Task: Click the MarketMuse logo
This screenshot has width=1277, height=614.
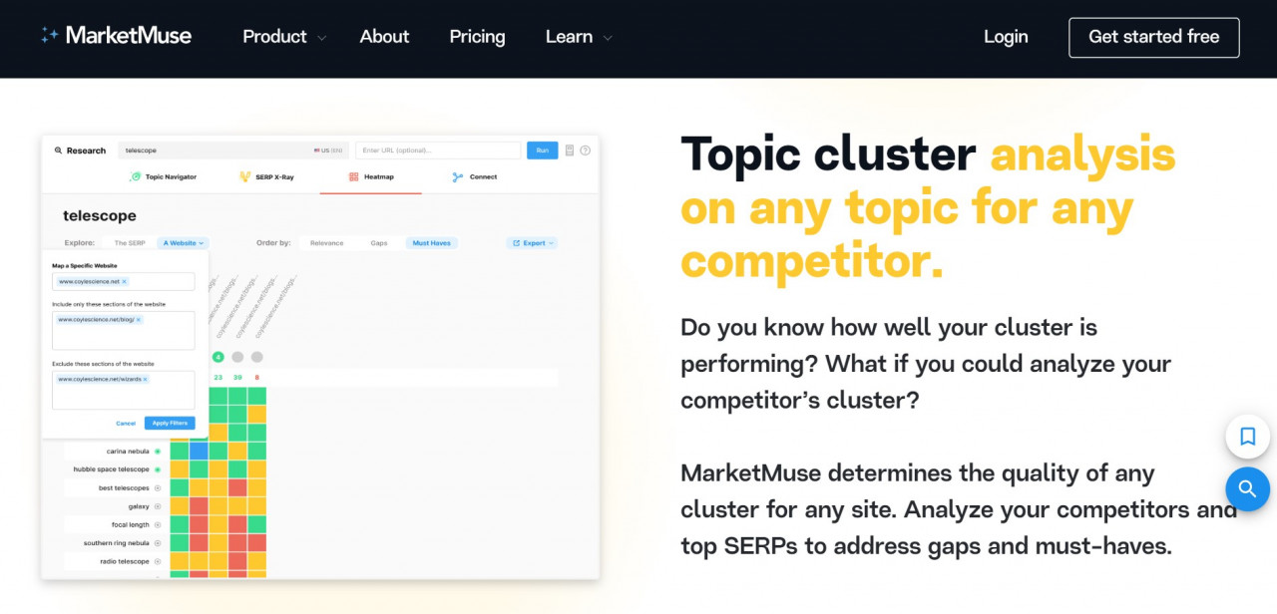Action: [x=116, y=37]
